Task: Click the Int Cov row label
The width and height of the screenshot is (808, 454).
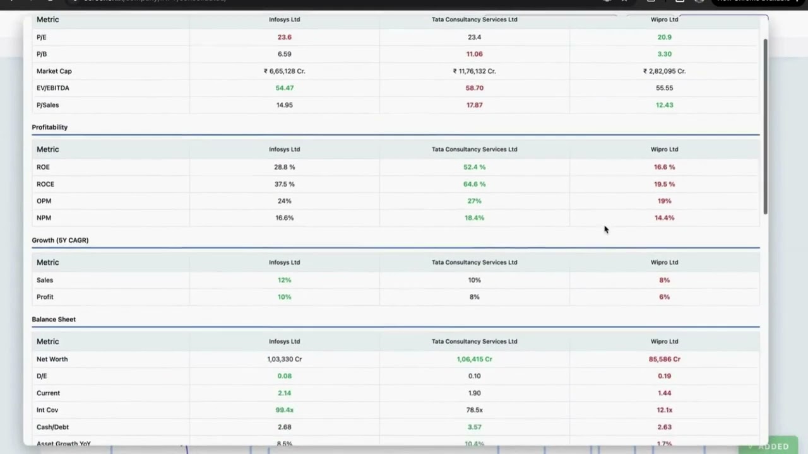Action: click(x=47, y=410)
